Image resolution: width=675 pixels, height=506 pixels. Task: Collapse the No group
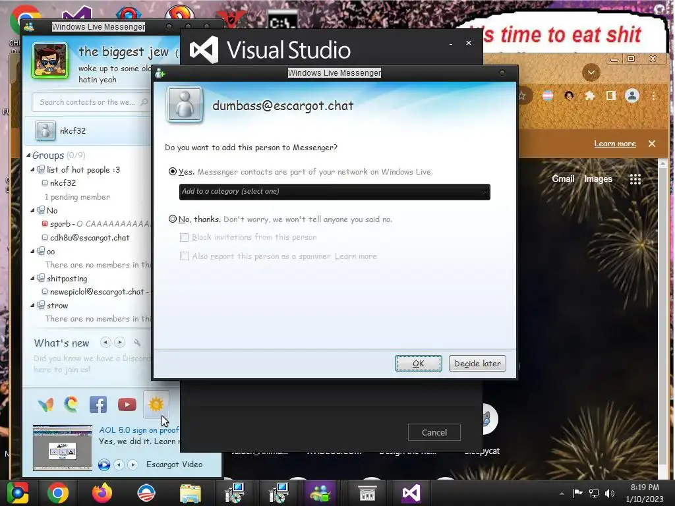click(33, 210)
